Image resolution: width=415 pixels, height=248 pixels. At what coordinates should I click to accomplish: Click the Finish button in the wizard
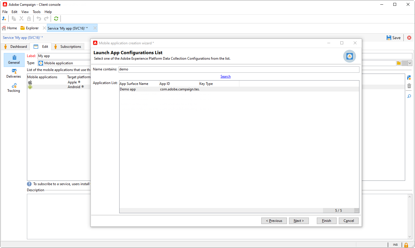(x=326, y=221)
